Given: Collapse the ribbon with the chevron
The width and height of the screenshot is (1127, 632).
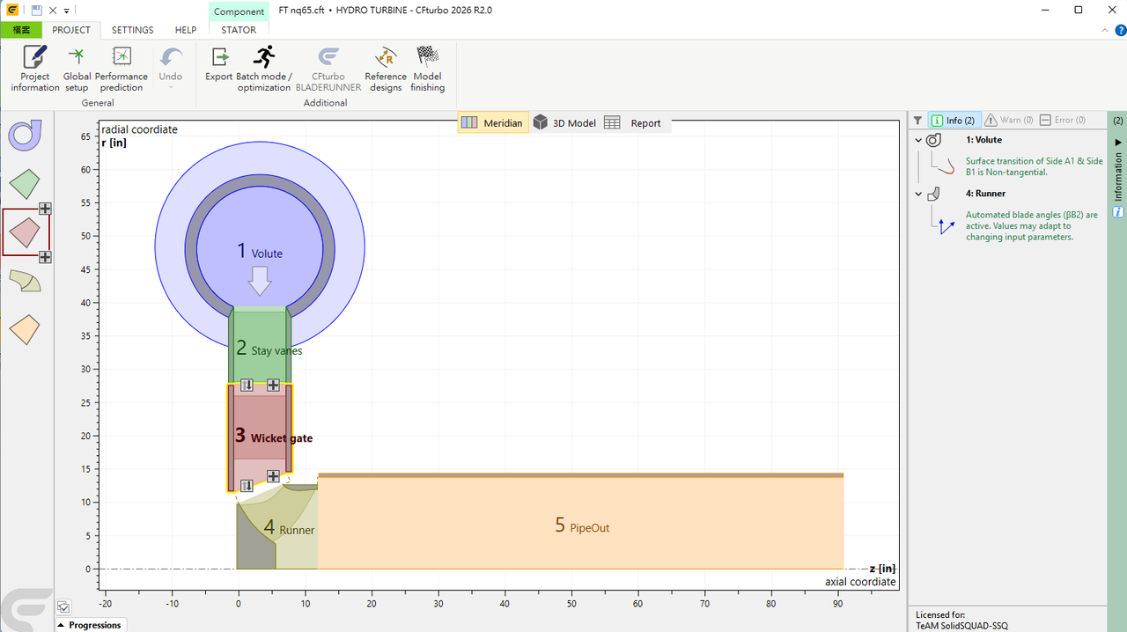Looking at the screenshot, I should click(x=1107, y=30).
